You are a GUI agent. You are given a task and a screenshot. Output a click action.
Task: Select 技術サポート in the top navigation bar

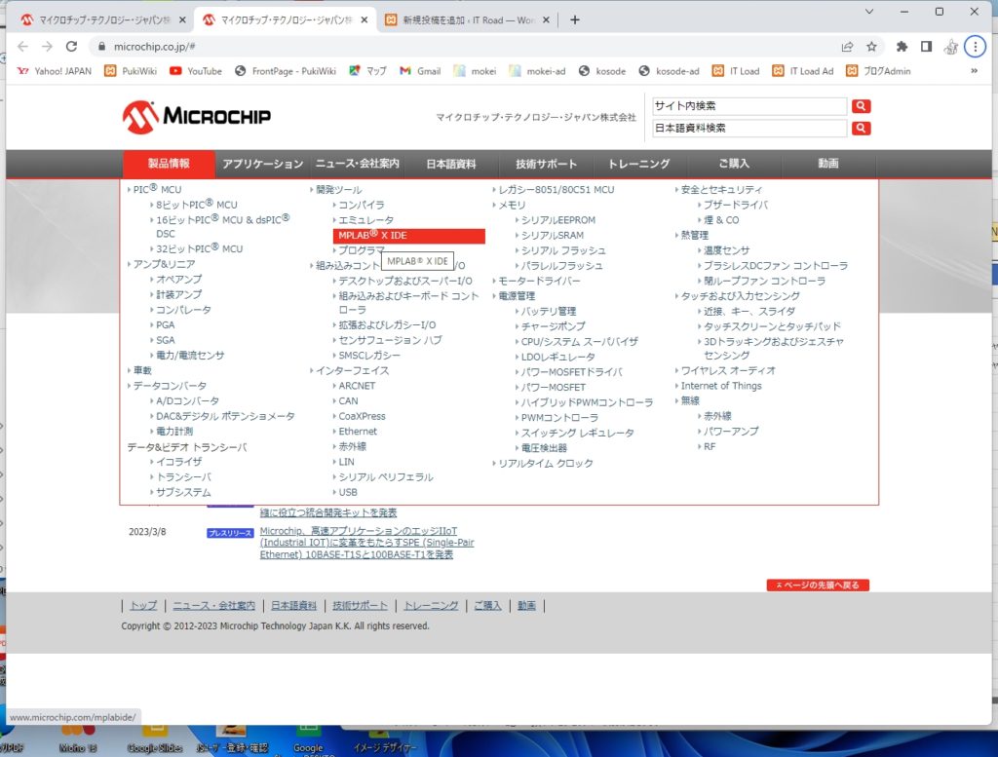(546, 164)
